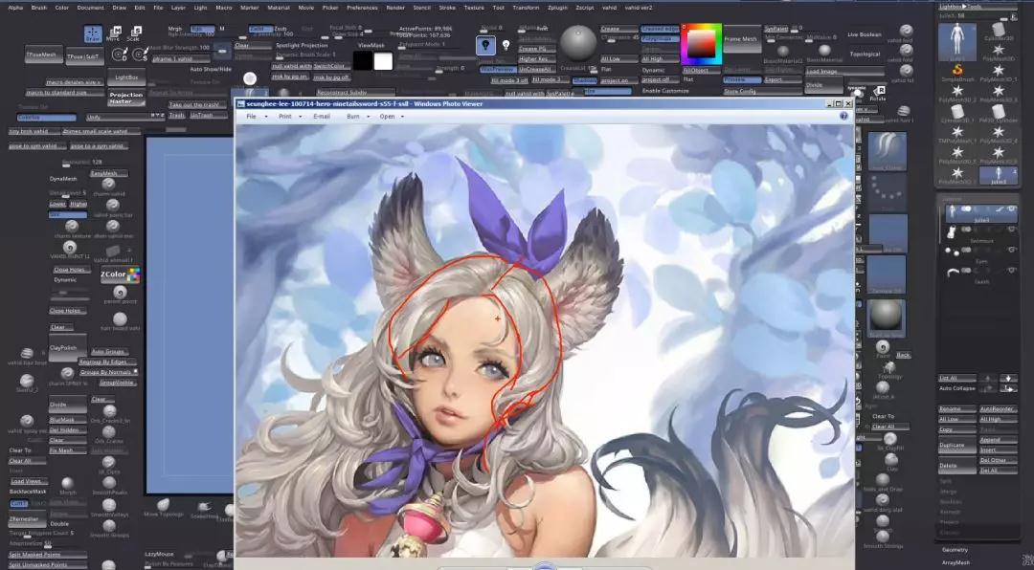Select the Sk_ClayFill brush icon

(x=889, y=439)
